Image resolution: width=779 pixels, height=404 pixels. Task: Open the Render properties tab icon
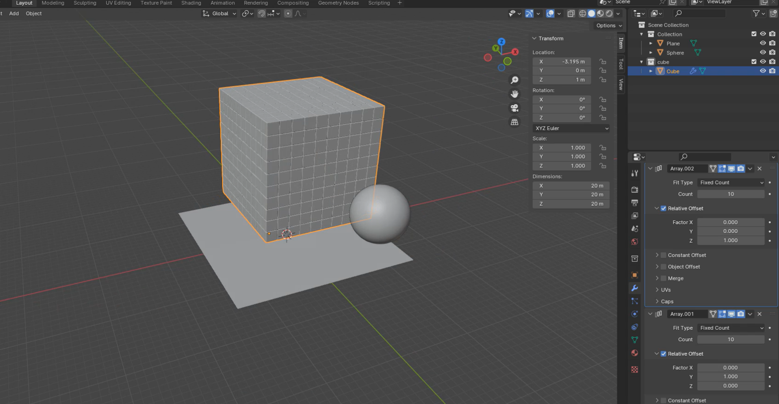(x=635, y=190)
